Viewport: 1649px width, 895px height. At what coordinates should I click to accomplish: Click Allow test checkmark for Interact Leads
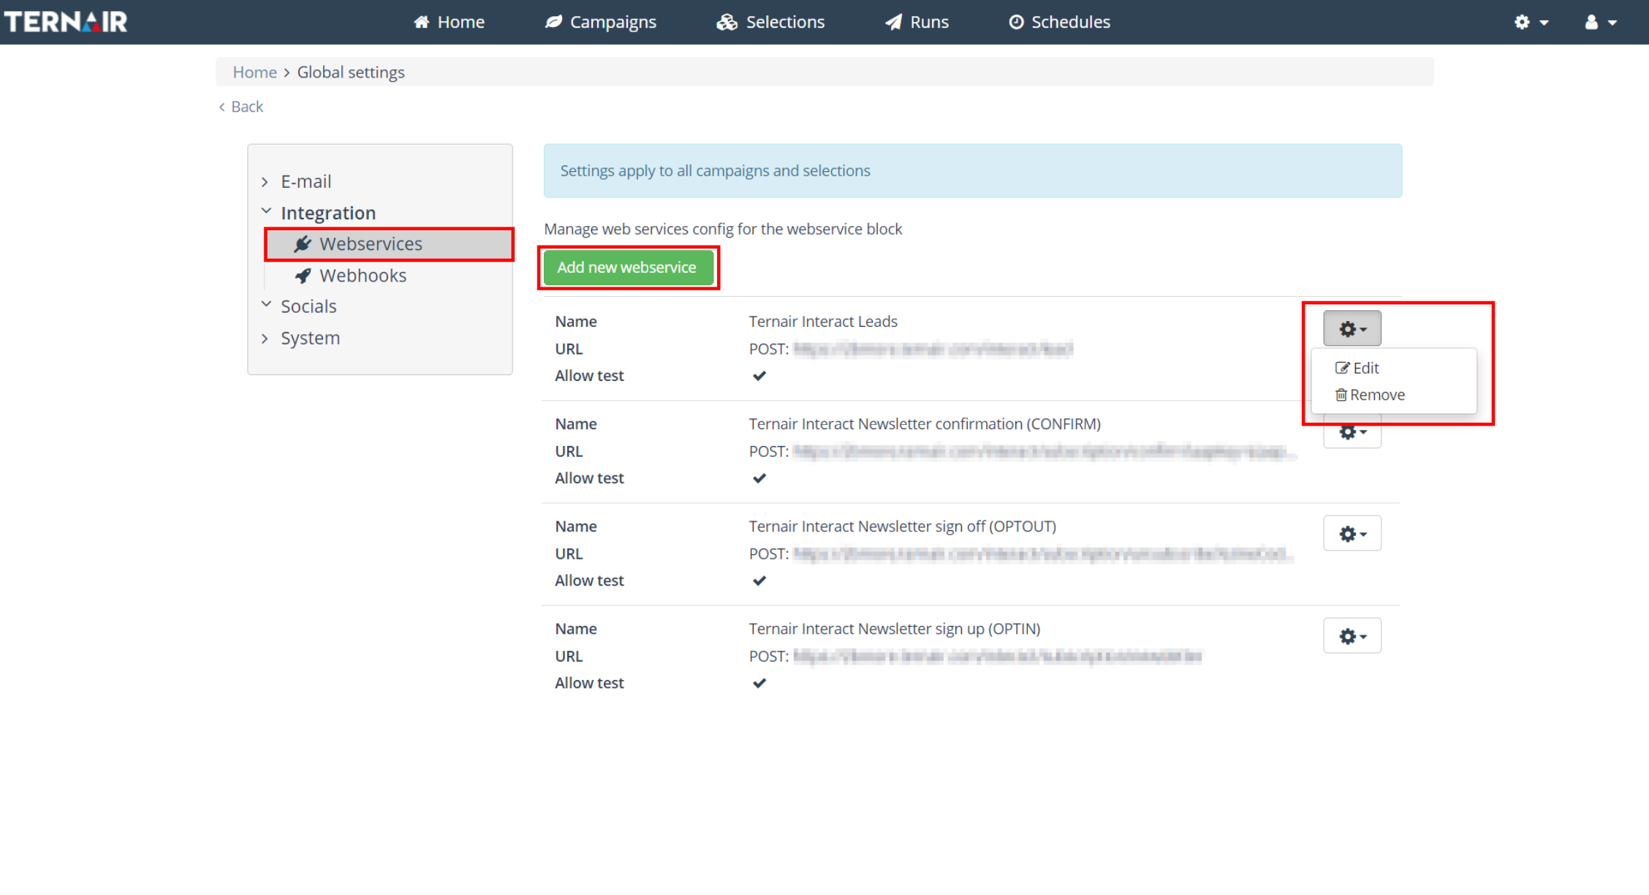point(759,376)
